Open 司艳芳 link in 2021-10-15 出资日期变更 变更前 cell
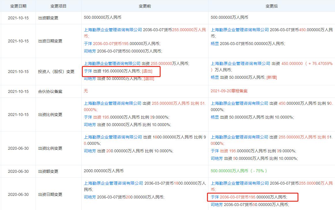The image size is (335, 210). pos(90,51)
